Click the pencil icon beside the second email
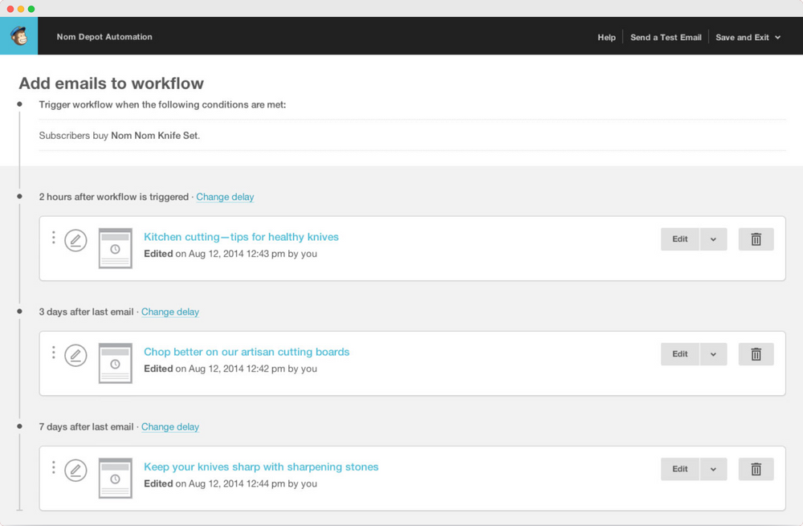The height and width of the screenshot is (526, 803). point(75,355)
